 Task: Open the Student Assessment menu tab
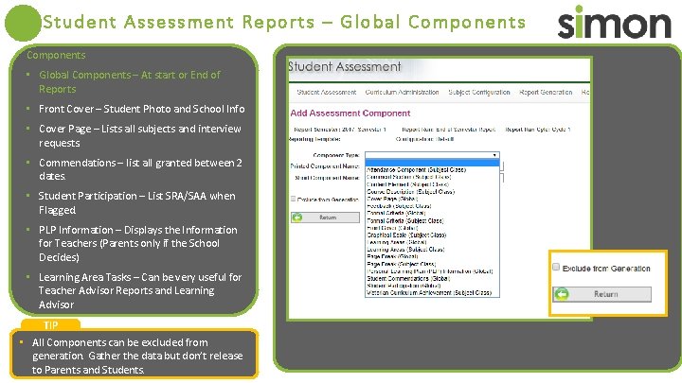(x=327, y=92)
